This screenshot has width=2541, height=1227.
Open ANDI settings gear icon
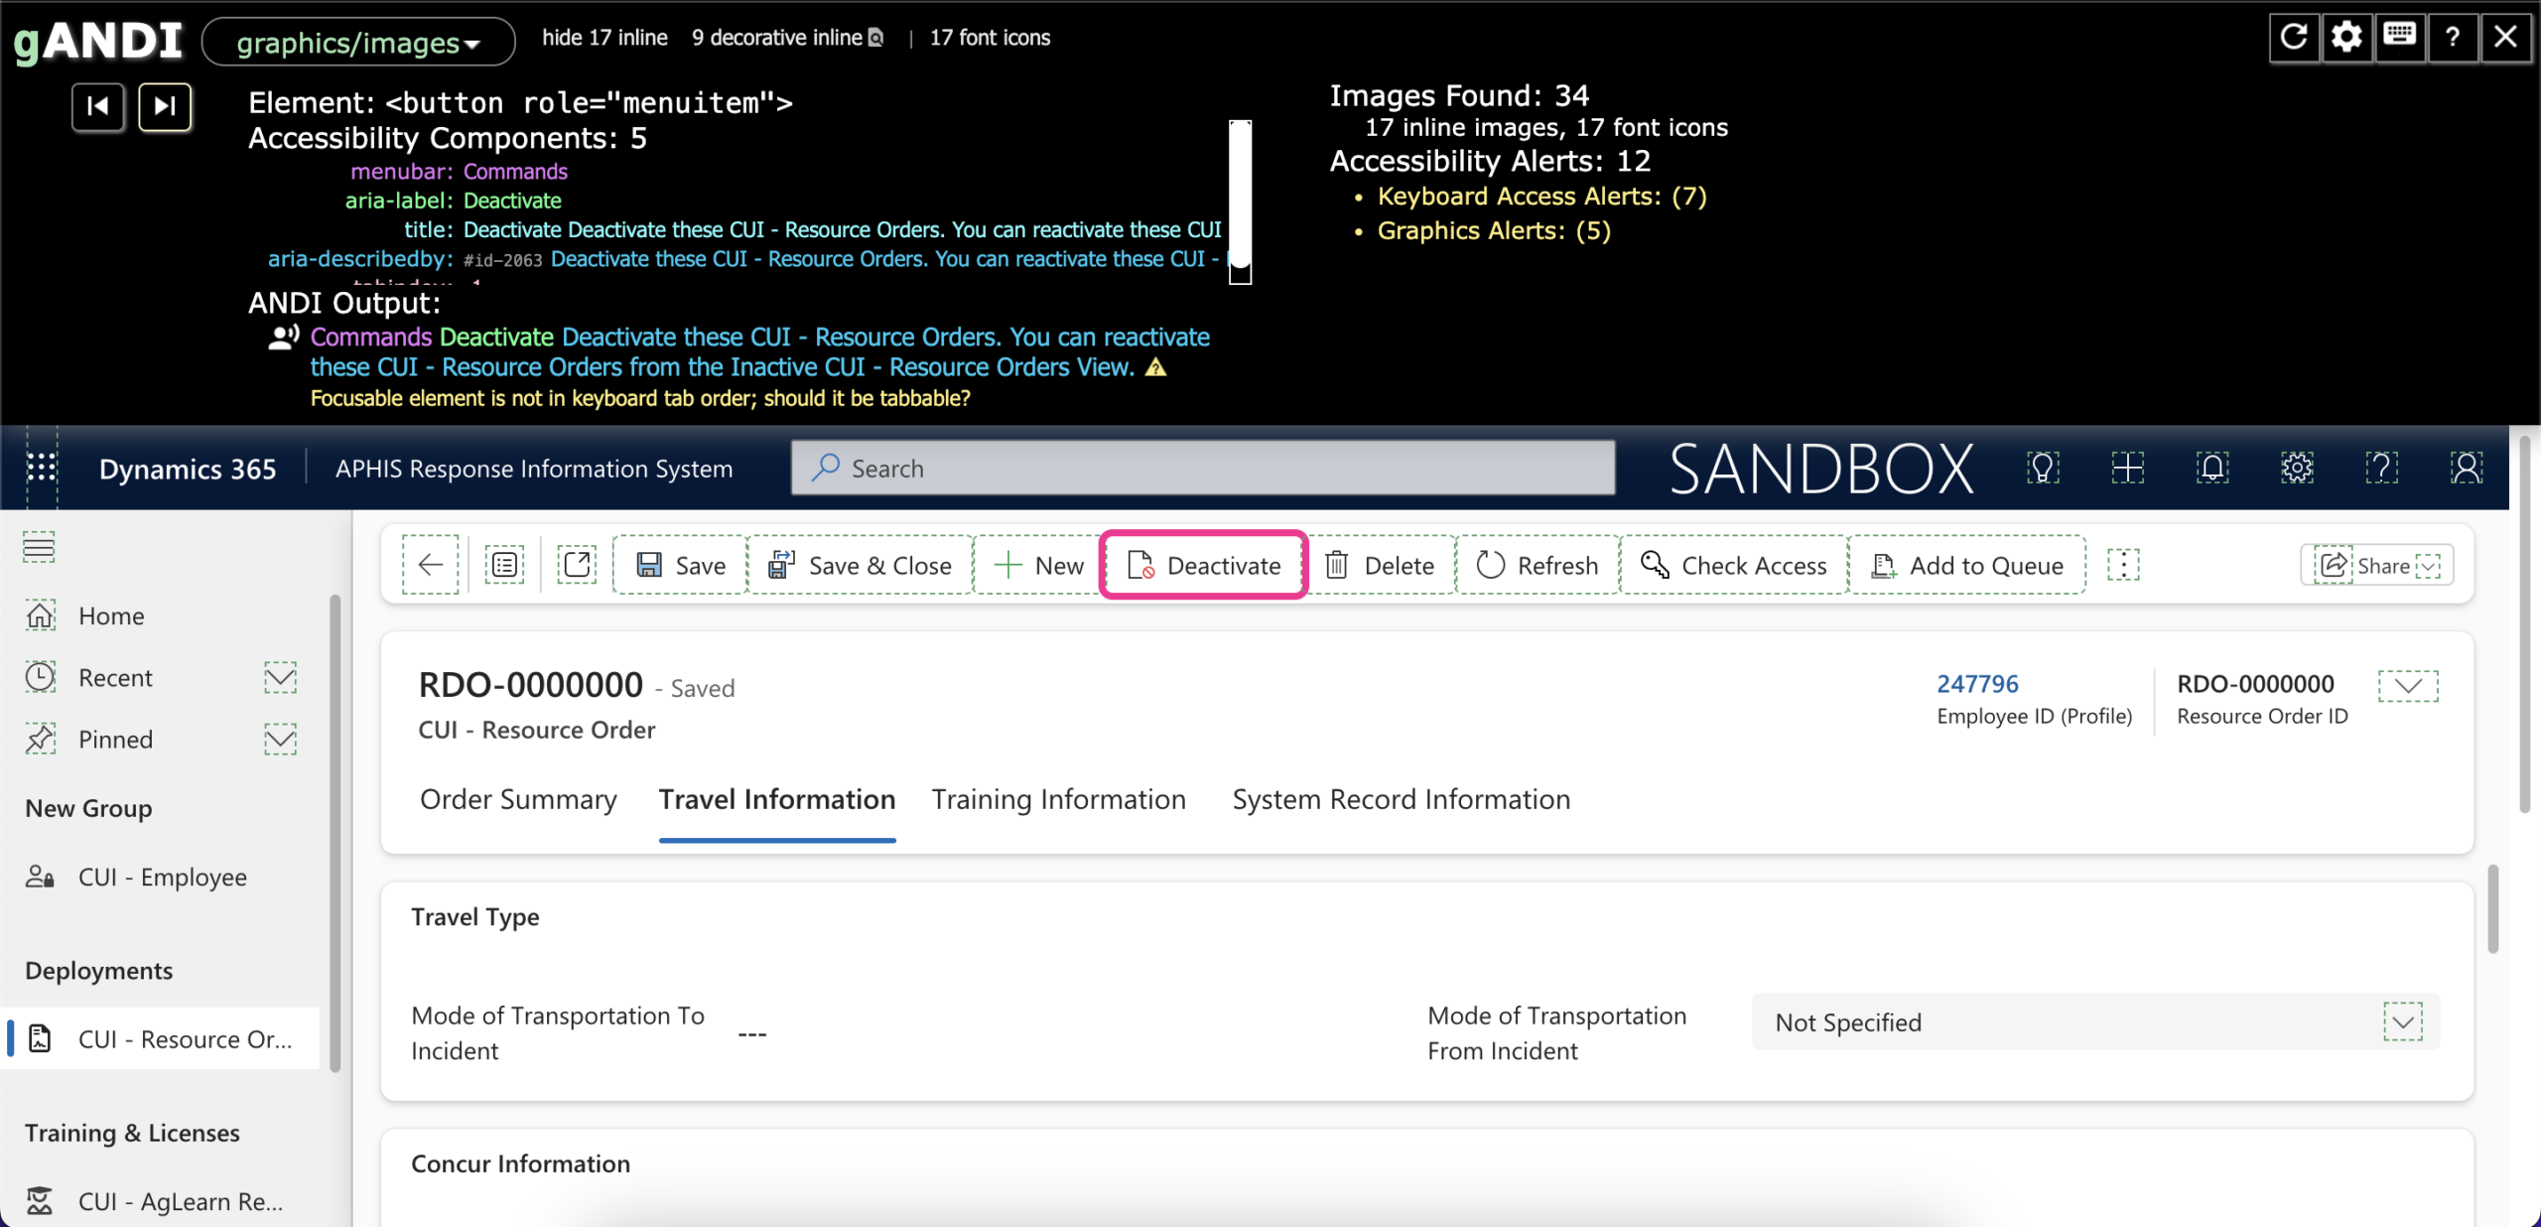tap(2346, 38)
